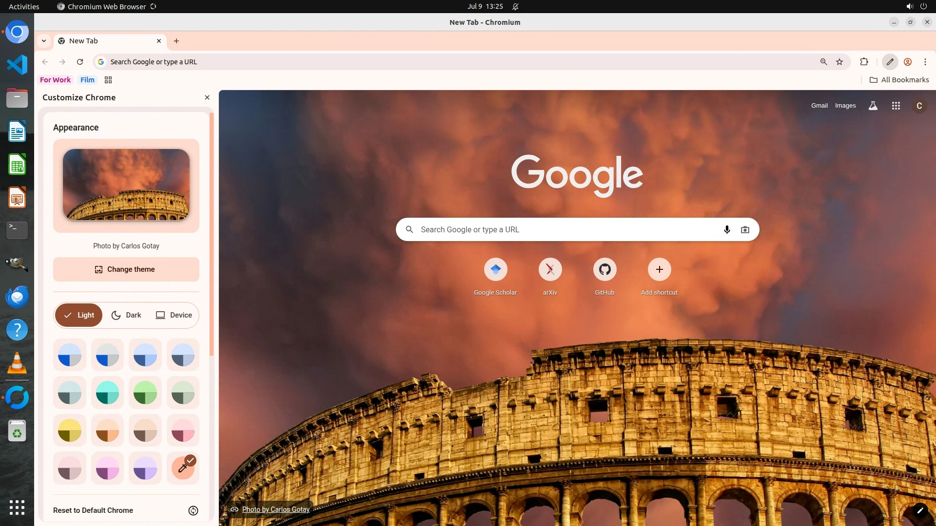The height and width of the screenshot is (526, 936).
Task: Click the Change theme button
Action: pyautogui.click(x=126, y=269)
